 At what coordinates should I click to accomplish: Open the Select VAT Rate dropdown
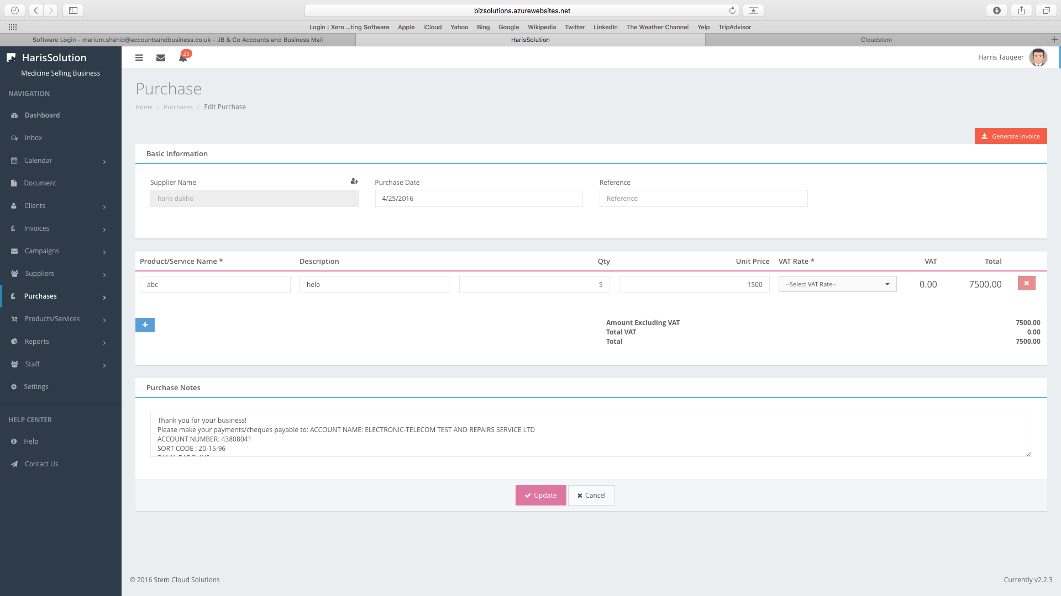pos(837,284)
